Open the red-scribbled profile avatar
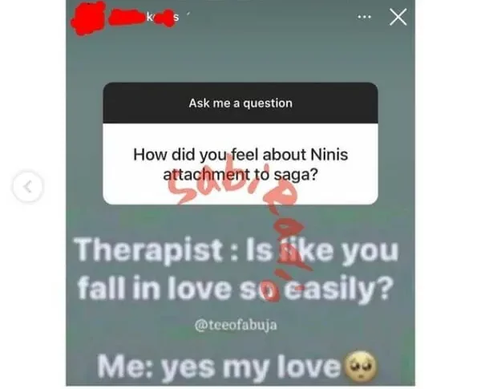Image resolution: width=481 pixels, height=389 pixels. [88, 18]
